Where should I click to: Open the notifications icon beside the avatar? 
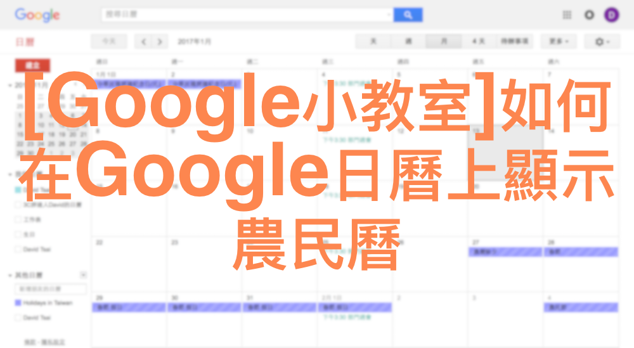(x=589, y=15)
